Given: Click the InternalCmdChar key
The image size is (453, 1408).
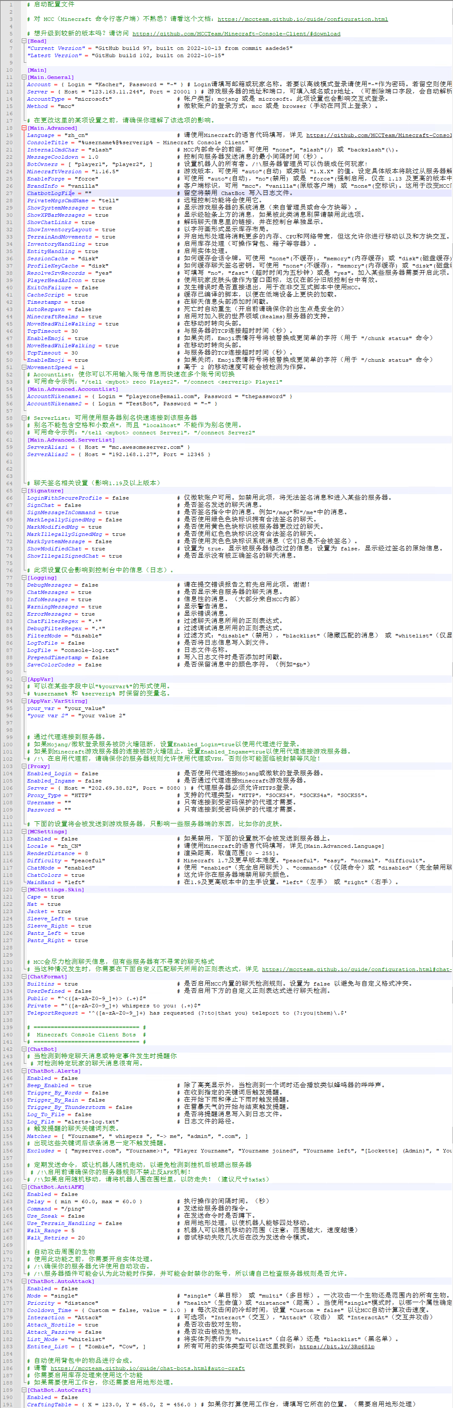Looking at the screenshot, I should point(52,150).
